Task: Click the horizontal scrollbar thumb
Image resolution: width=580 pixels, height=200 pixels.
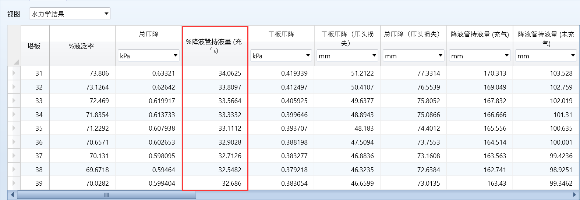Action: tap(106, 194)
